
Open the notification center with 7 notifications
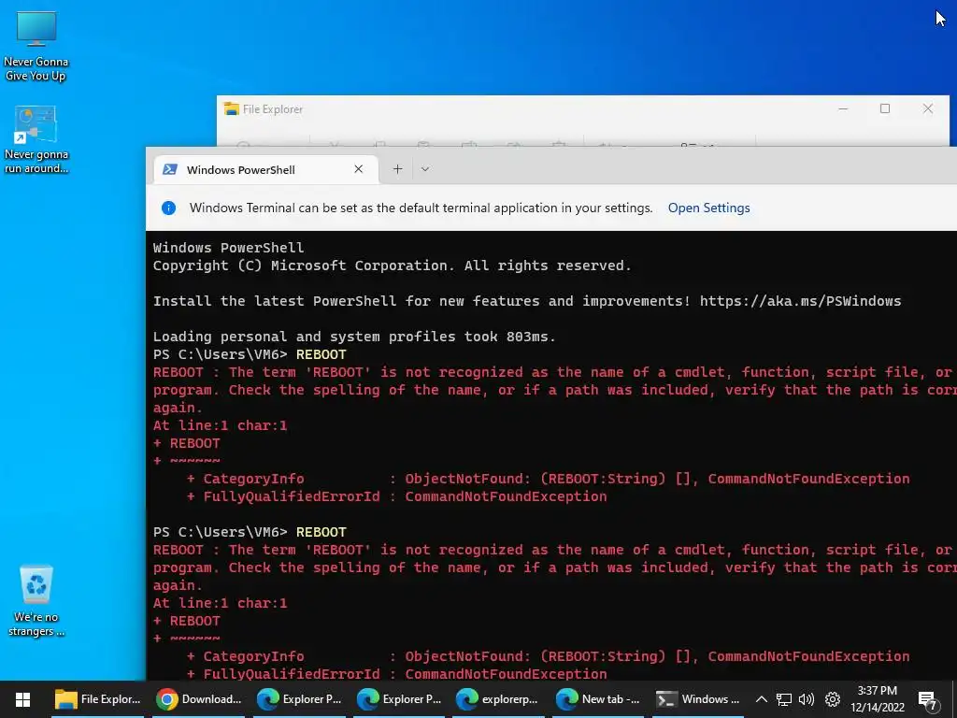point(928,701)
